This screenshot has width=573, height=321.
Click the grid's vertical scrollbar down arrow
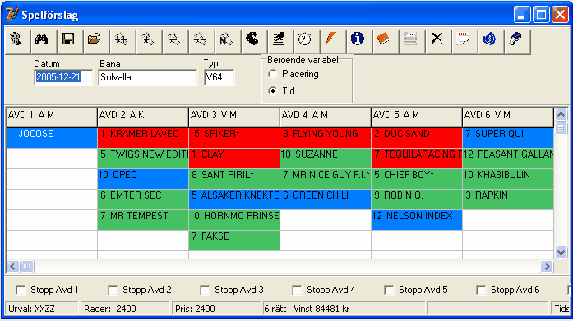[561, 252]
